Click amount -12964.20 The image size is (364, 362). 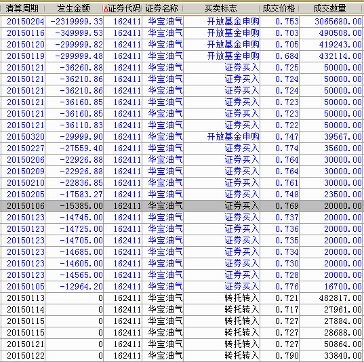coord(81,287)
